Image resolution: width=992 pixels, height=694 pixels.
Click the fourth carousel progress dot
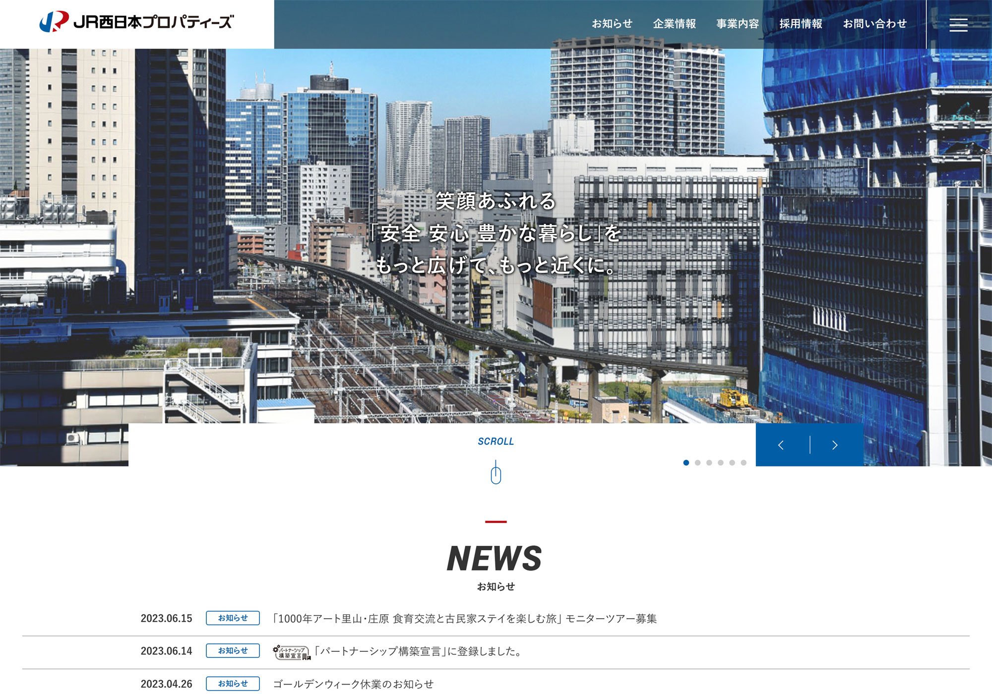[720, 463]
